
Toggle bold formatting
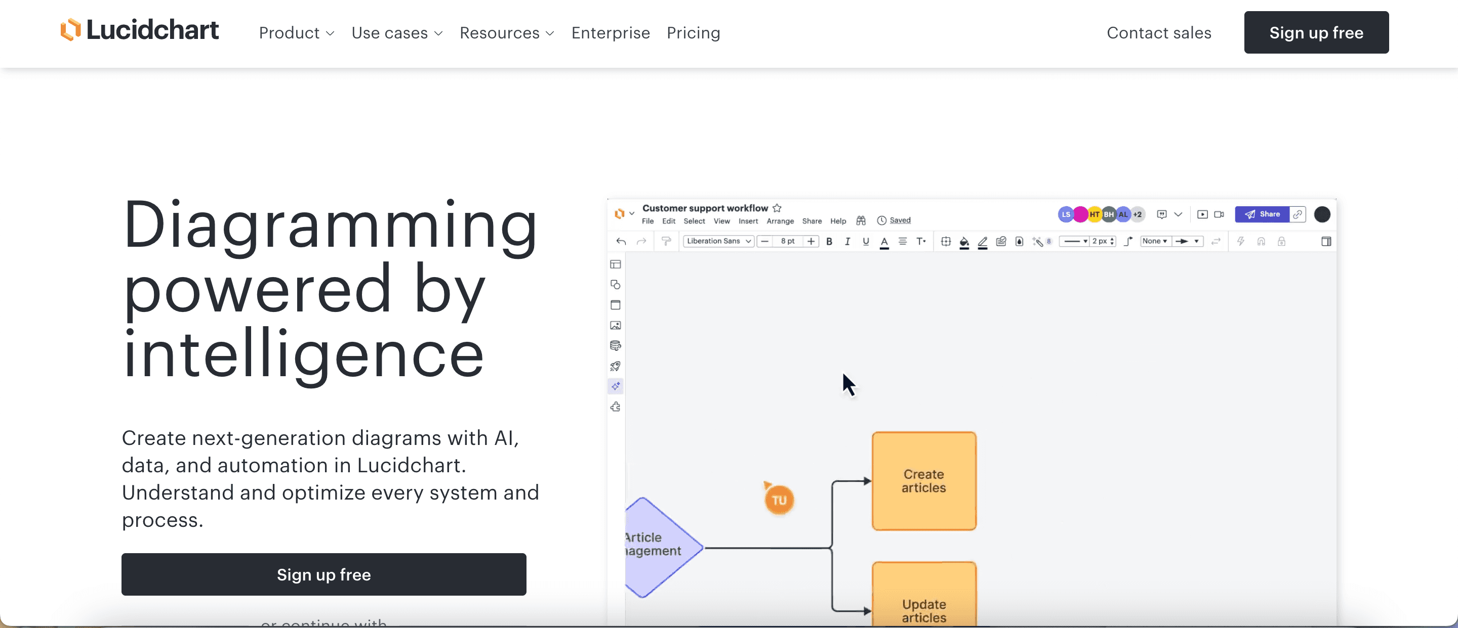click(x=829, y=241)
